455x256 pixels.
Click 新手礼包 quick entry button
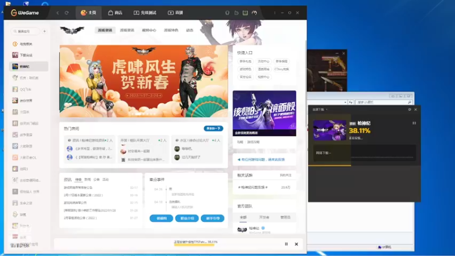tap(246, 61)
